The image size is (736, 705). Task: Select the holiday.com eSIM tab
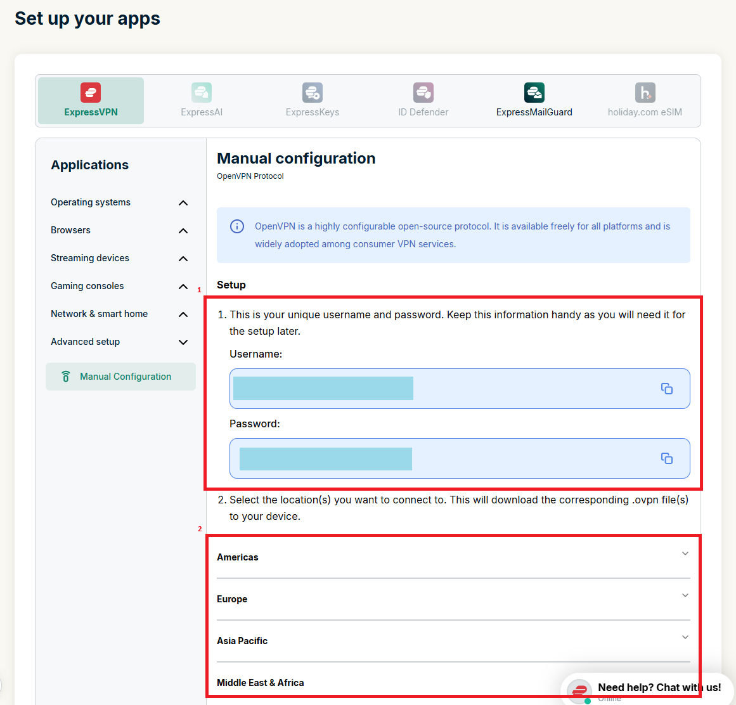coord(645,101)
